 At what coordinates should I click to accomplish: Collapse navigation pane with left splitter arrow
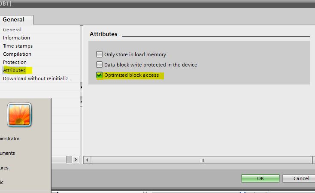[x=81, y=88]
